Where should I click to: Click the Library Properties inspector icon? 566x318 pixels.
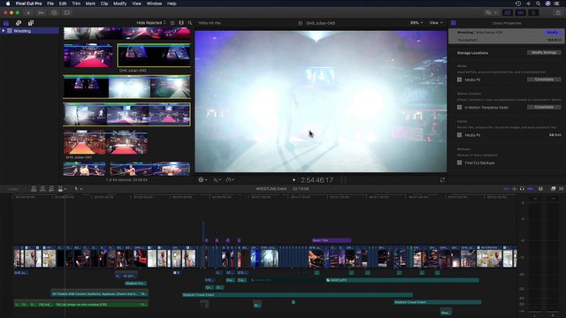click(454, 23)
